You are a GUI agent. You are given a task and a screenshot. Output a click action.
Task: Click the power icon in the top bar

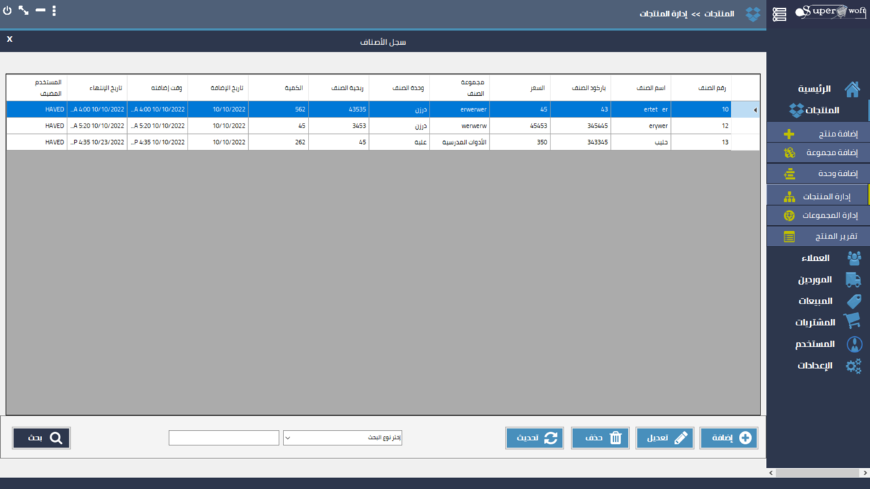click(x=7, y=10)
